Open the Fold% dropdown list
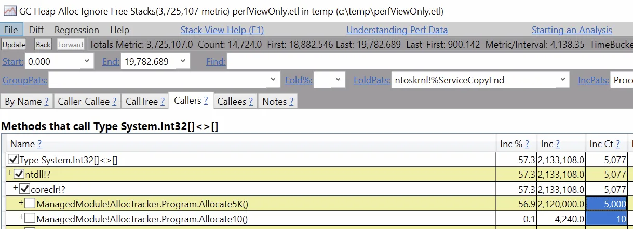The image size is (633, 229). click(339, 80)
